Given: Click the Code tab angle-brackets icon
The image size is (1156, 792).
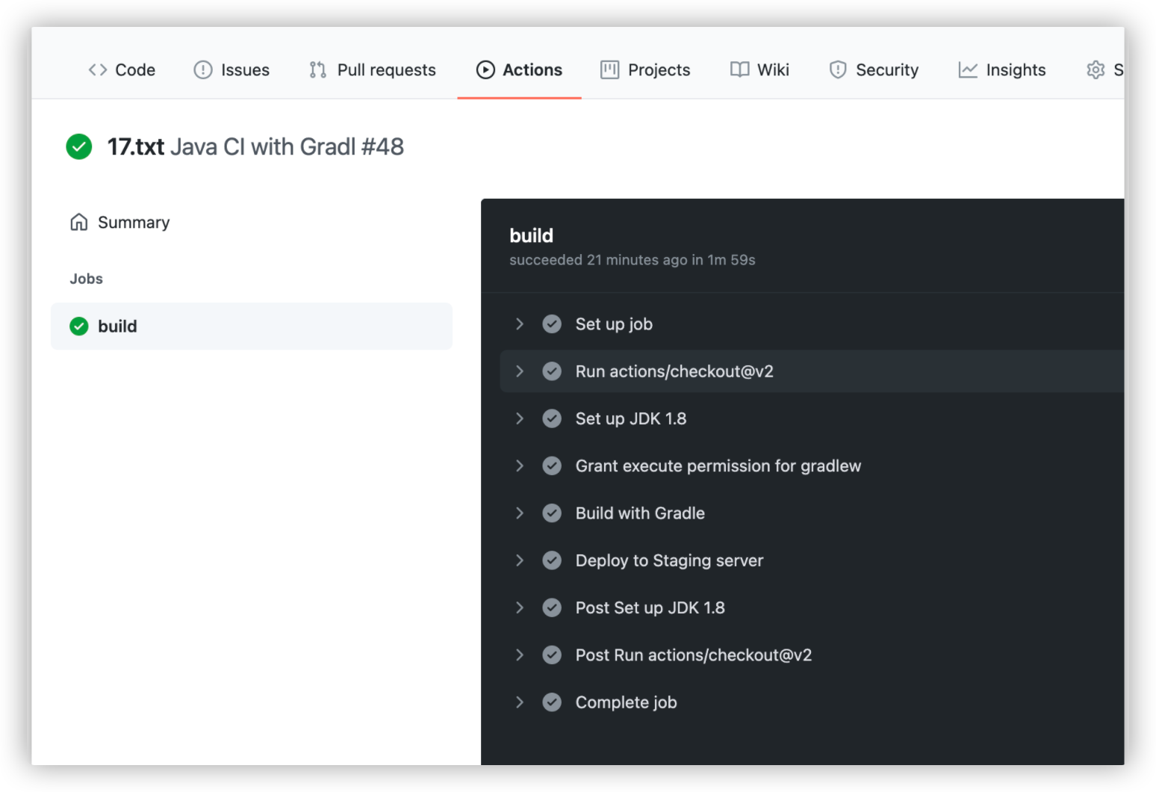Looking at the screenshot, I should point(98,69).
